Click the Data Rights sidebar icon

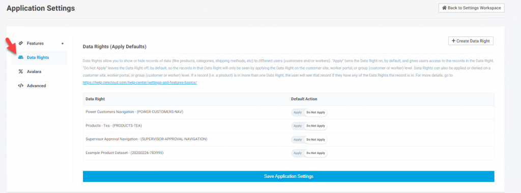pyautogui.click(x=20, y=58)
